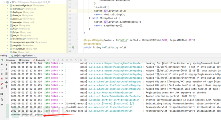
Task: Click editor line number 36
Action: [x=70, y=22]
